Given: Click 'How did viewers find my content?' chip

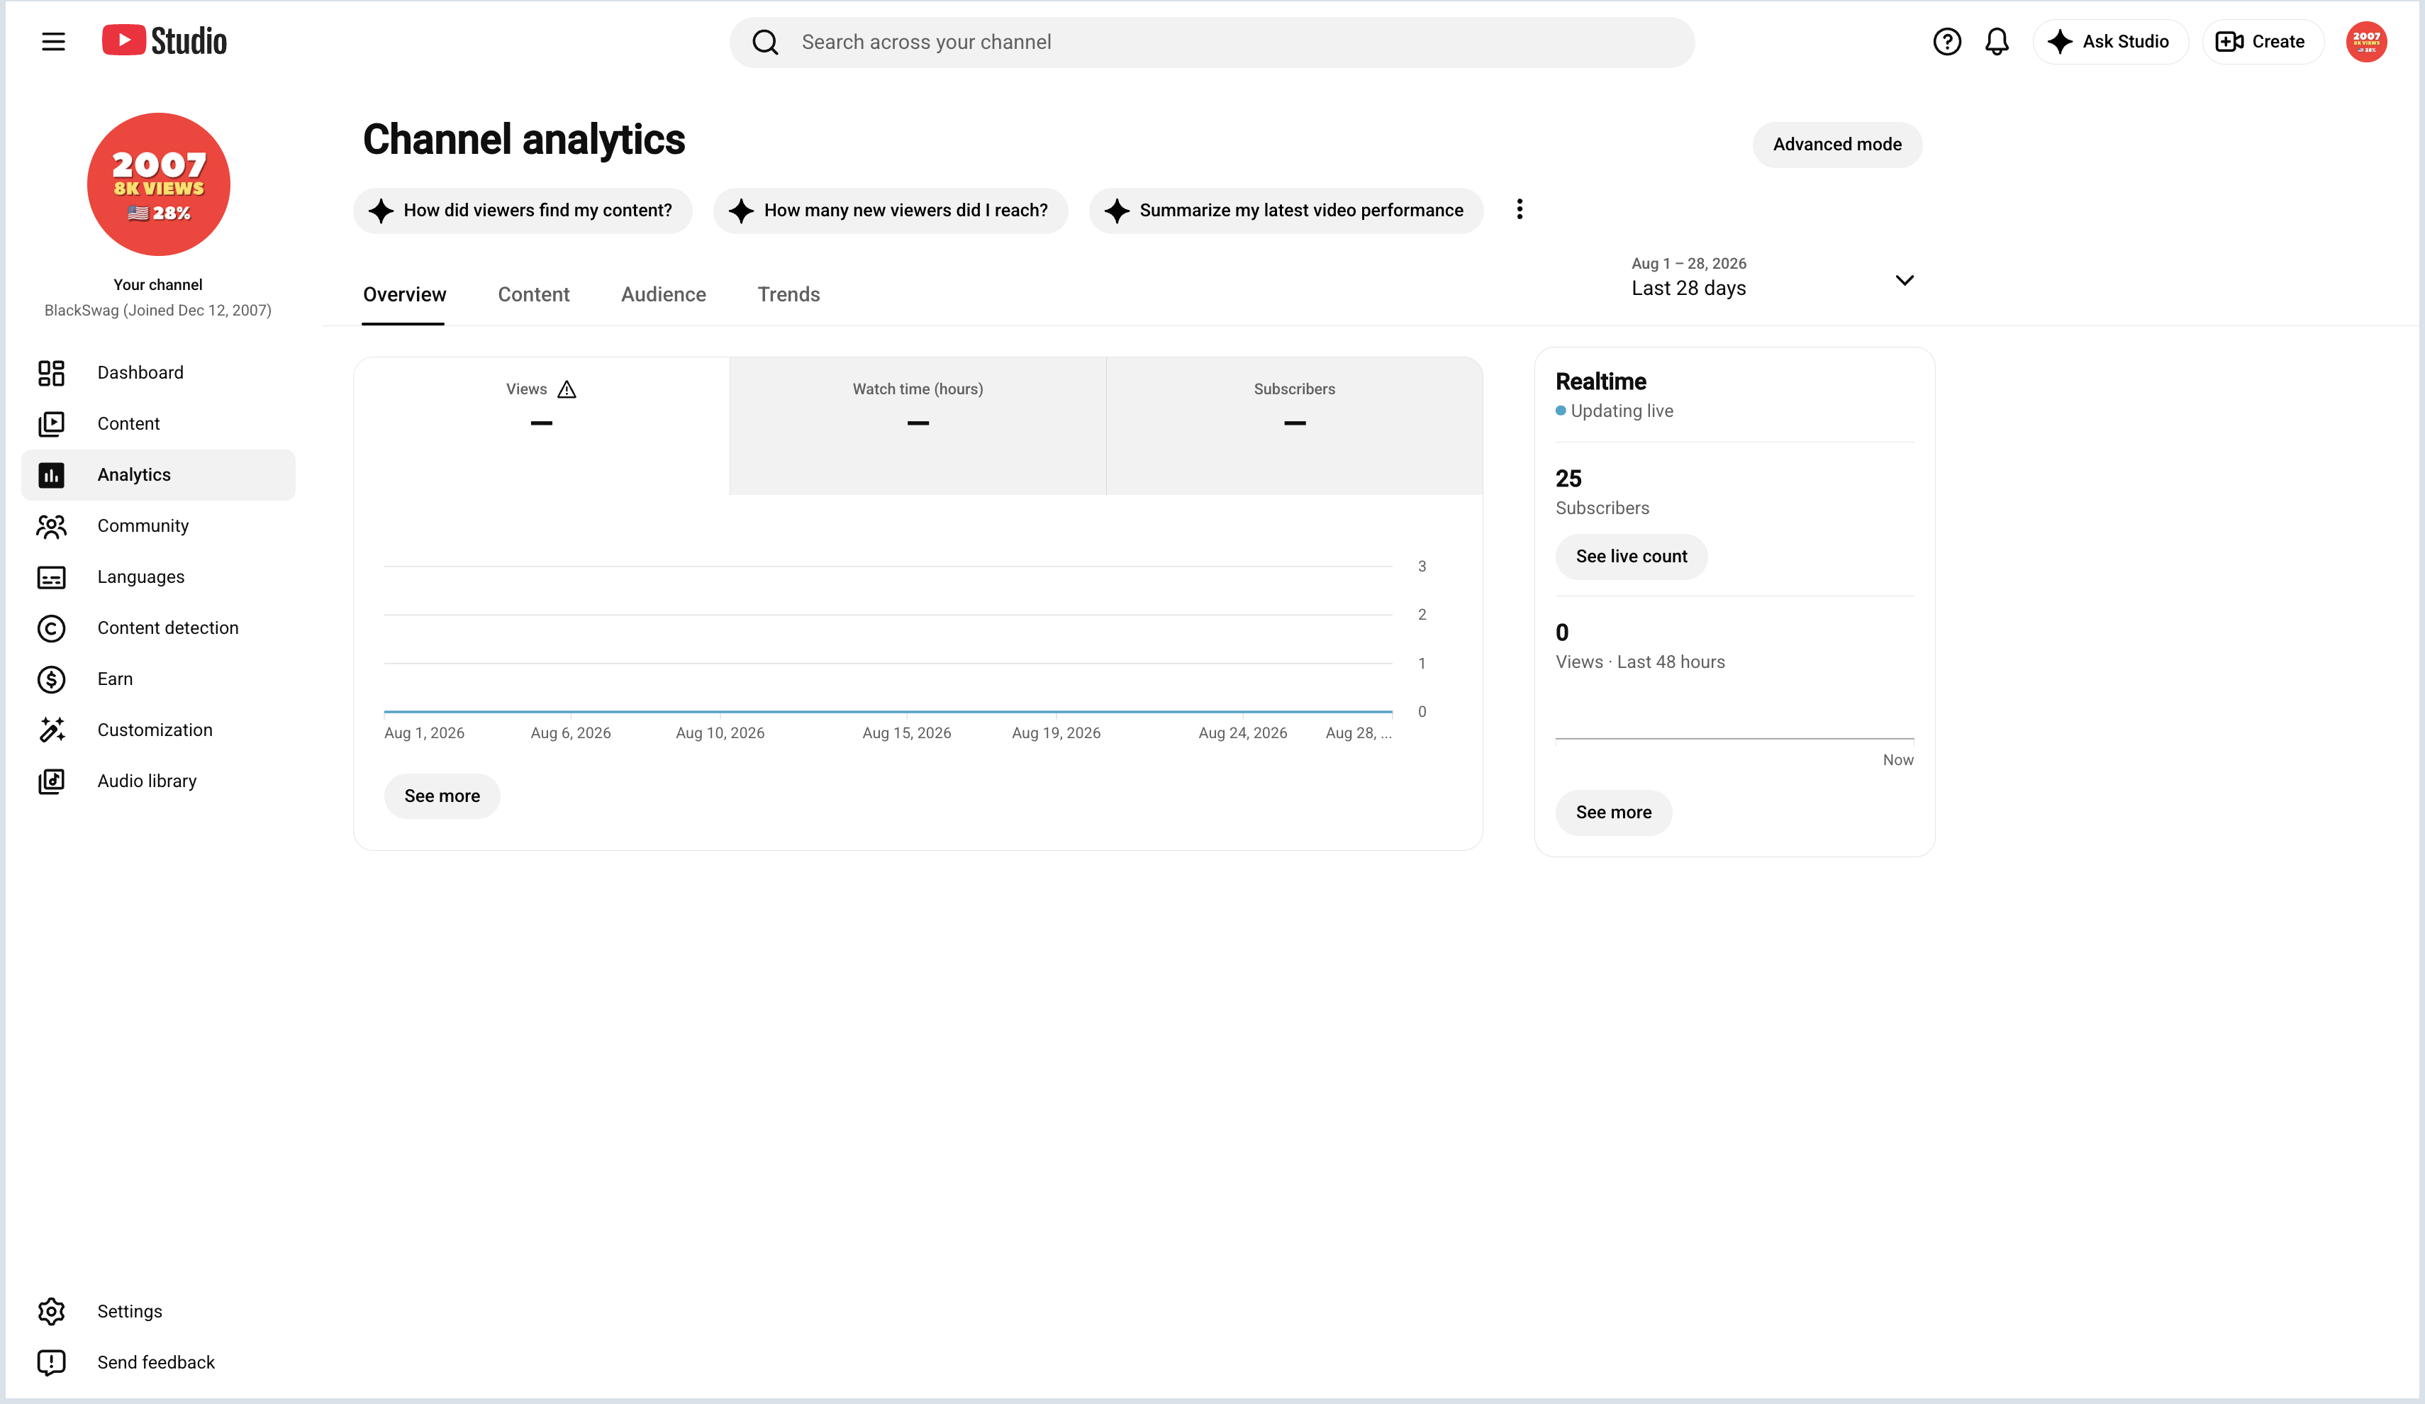Looking at the screenshot, I should pos(523,211).
